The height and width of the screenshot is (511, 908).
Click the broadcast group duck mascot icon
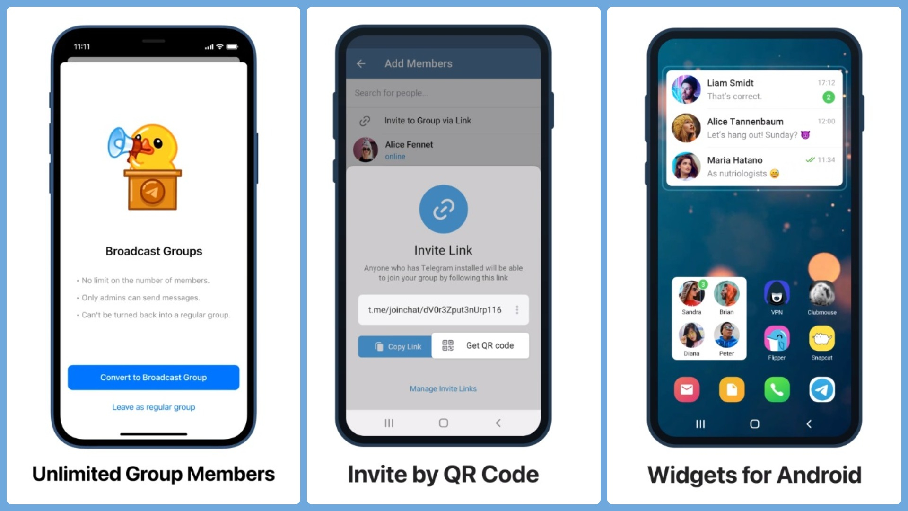coord(152,168)
